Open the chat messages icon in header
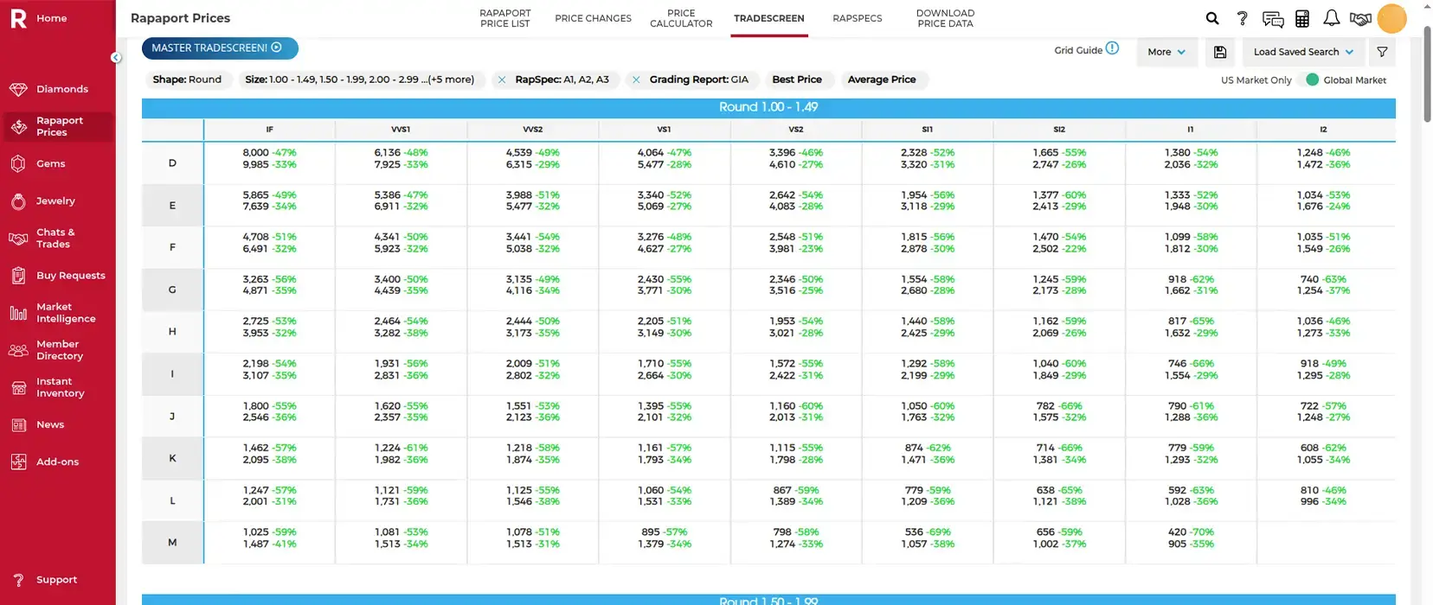 tap(1272, 18)
